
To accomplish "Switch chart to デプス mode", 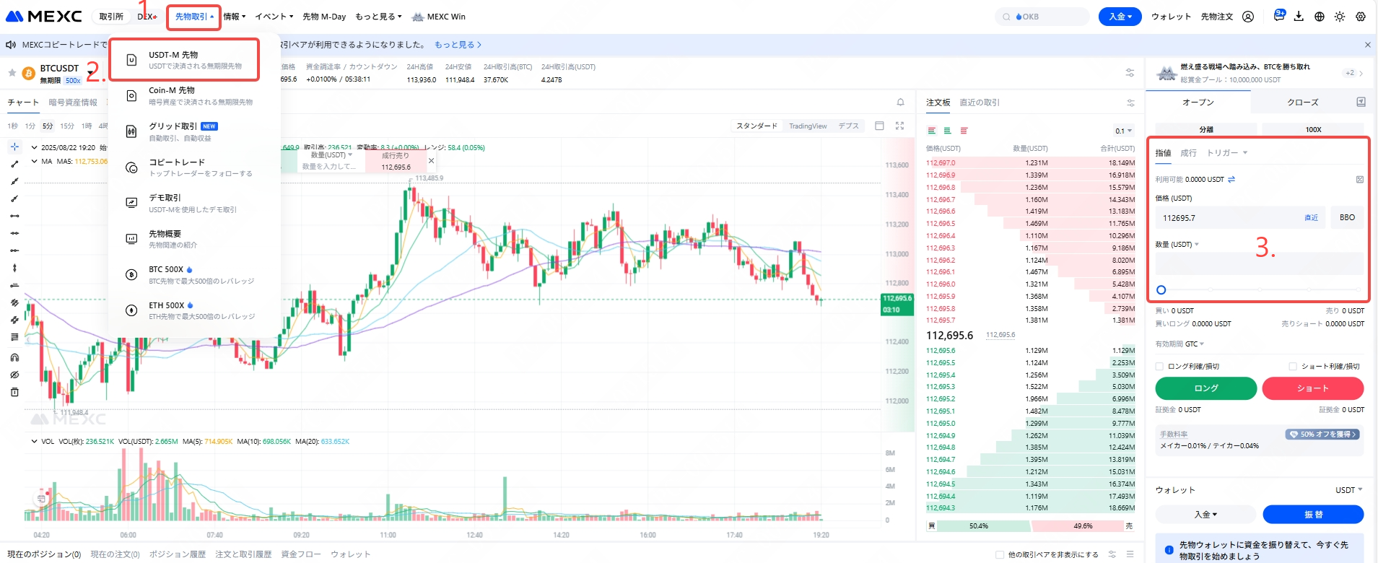I will pos(848,126).
